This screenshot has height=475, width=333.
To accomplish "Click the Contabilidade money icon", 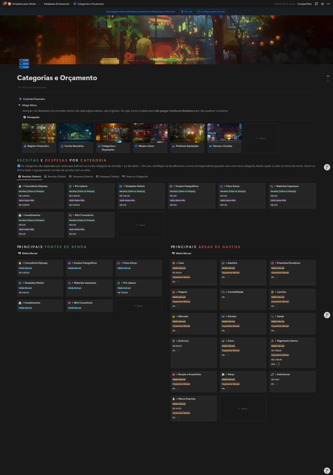I will pyautogui.click(x=223, y=292).
